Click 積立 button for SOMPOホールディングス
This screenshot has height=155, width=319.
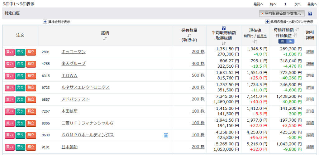(31, 135)
